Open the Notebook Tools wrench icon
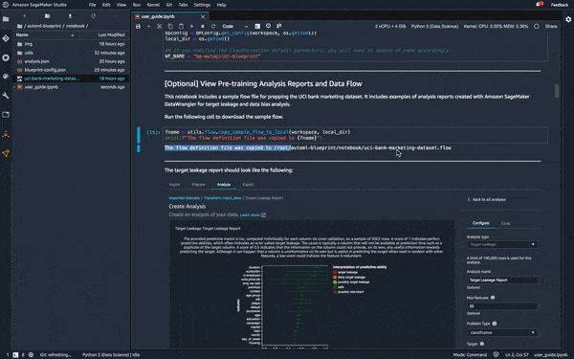This screenshot has height=359, width=574. tap(6, 96)
